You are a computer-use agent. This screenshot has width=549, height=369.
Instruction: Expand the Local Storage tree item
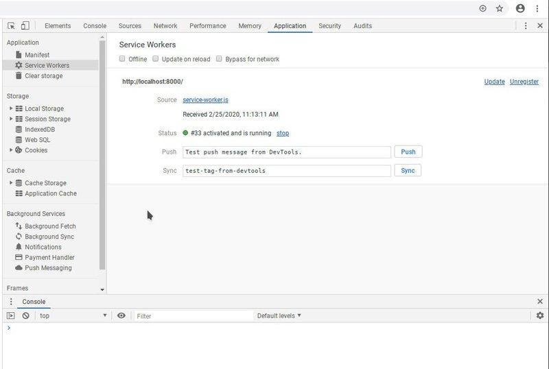11,108
